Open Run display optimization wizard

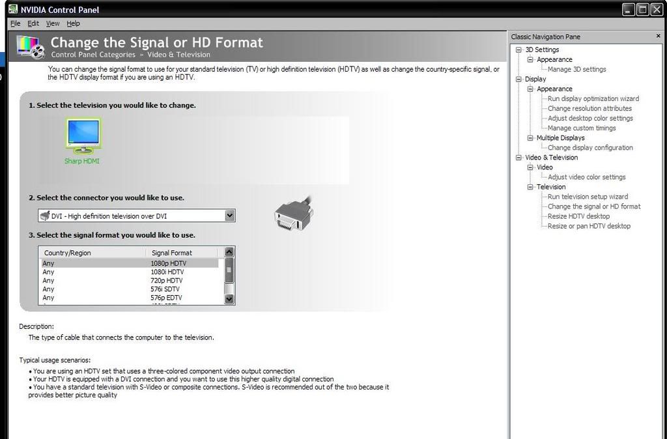pos(593,99)
